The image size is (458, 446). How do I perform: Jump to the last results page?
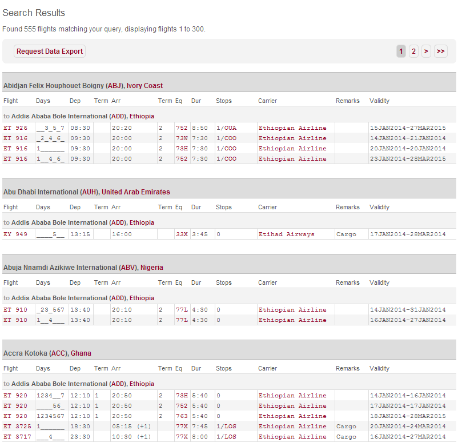point(440,51)
